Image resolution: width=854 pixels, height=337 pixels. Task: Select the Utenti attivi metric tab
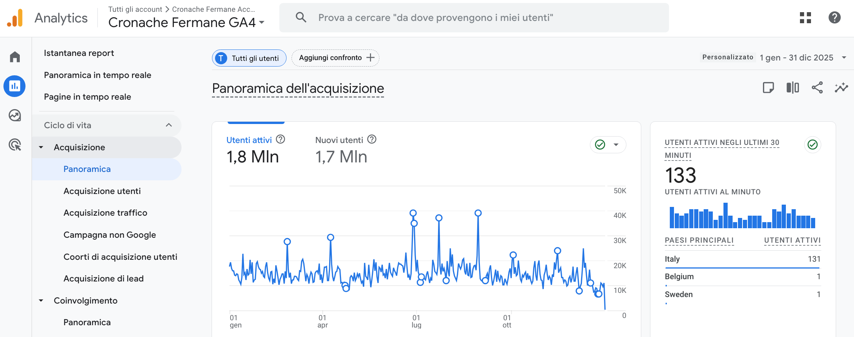(x=249, y=140)
